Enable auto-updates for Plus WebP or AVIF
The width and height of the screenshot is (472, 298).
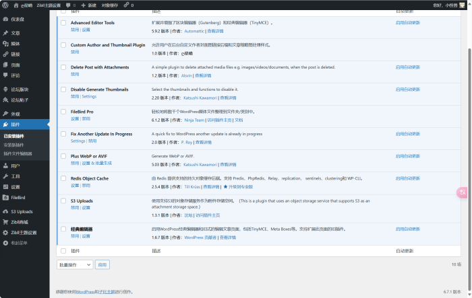407,156
